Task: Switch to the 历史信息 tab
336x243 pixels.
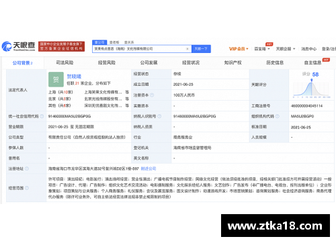Action: tap(275, 62)
